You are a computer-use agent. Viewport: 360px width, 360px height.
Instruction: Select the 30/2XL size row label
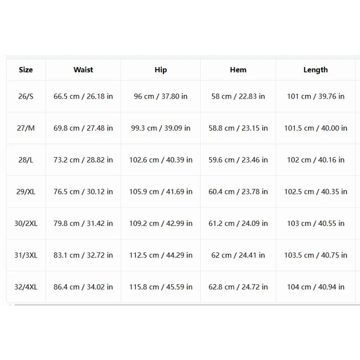26,223
